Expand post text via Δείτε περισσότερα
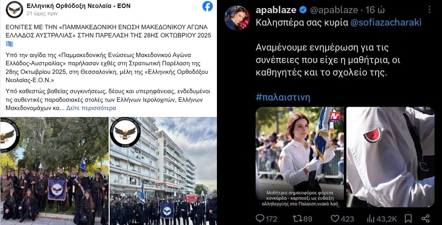This screenshot has width=442, height=225. click(91, 108)
